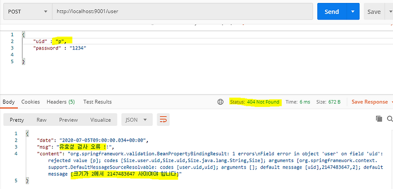Image resolution: width=393 pixels, height=189 pixels.
Task: Expand the Save Response dropdown arrow
Action: pyautogui.click(x=392, y=102)
